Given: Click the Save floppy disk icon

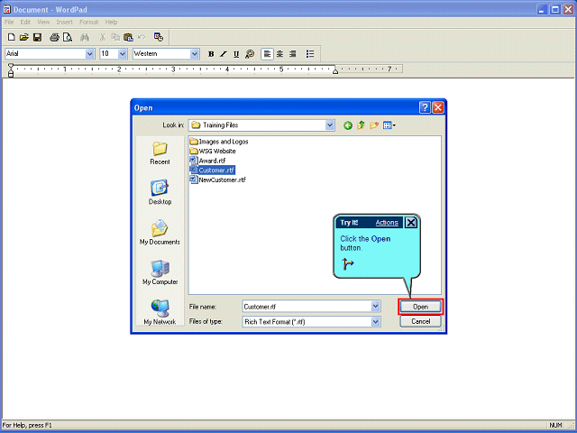Looking at the screenshot, I should point(37,37).
